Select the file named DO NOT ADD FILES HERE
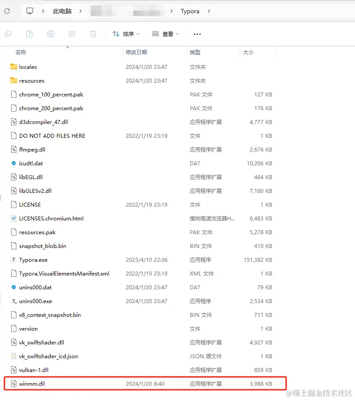 click(52, 136)
